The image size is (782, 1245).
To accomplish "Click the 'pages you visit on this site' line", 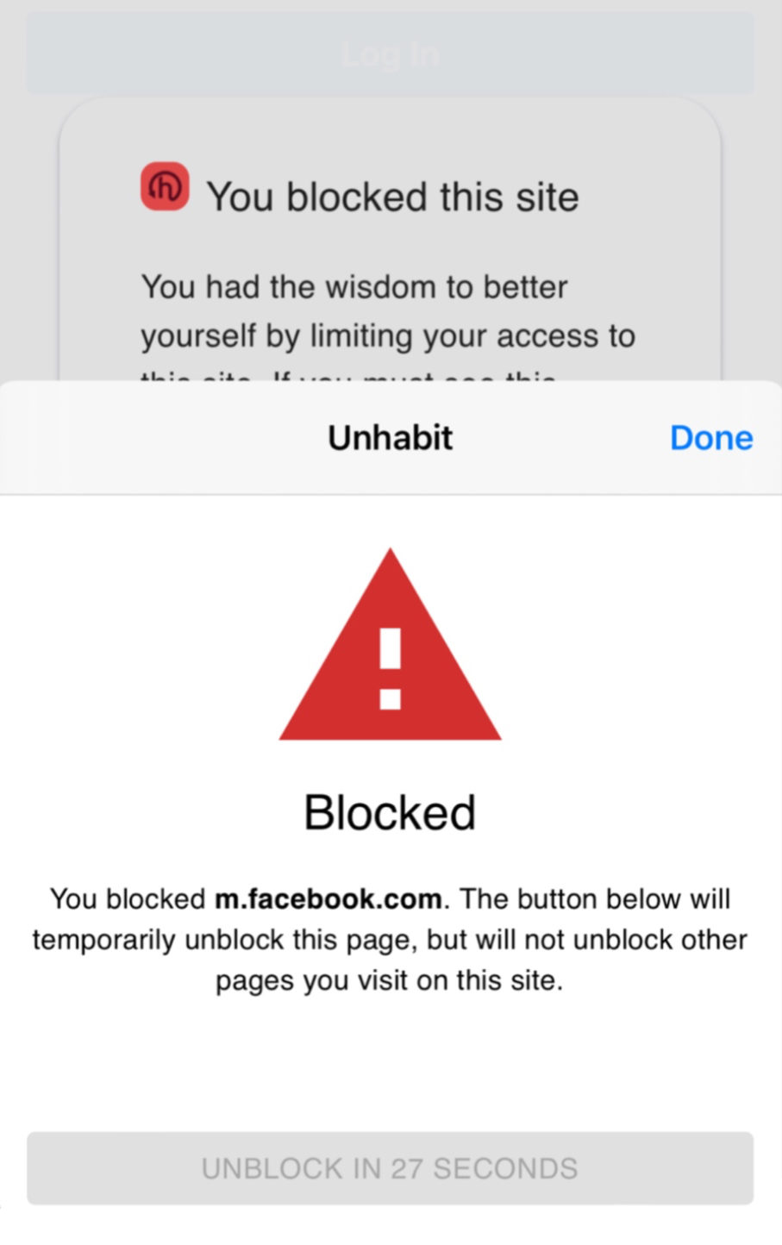I will [389, 981].
